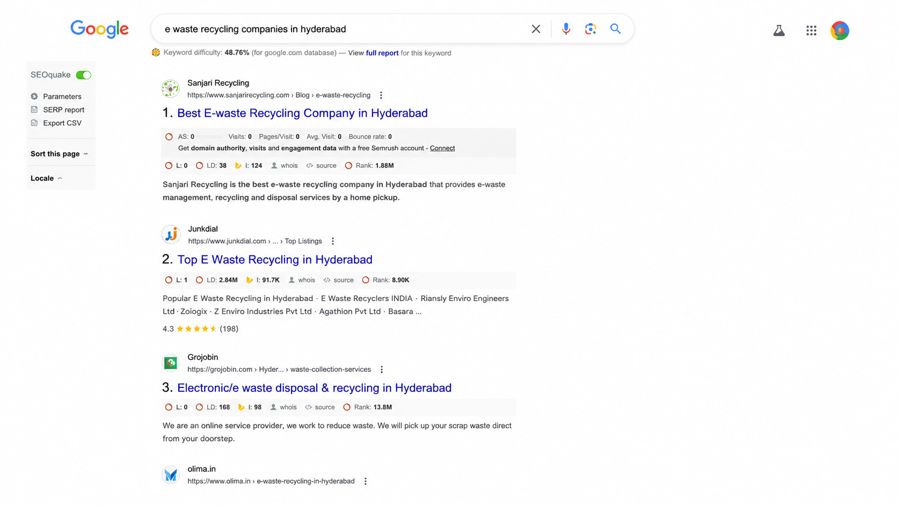Open whois for the Sanjari Recycling result
The width and height of the screenshot is (898, 505).
click(284, 165)
